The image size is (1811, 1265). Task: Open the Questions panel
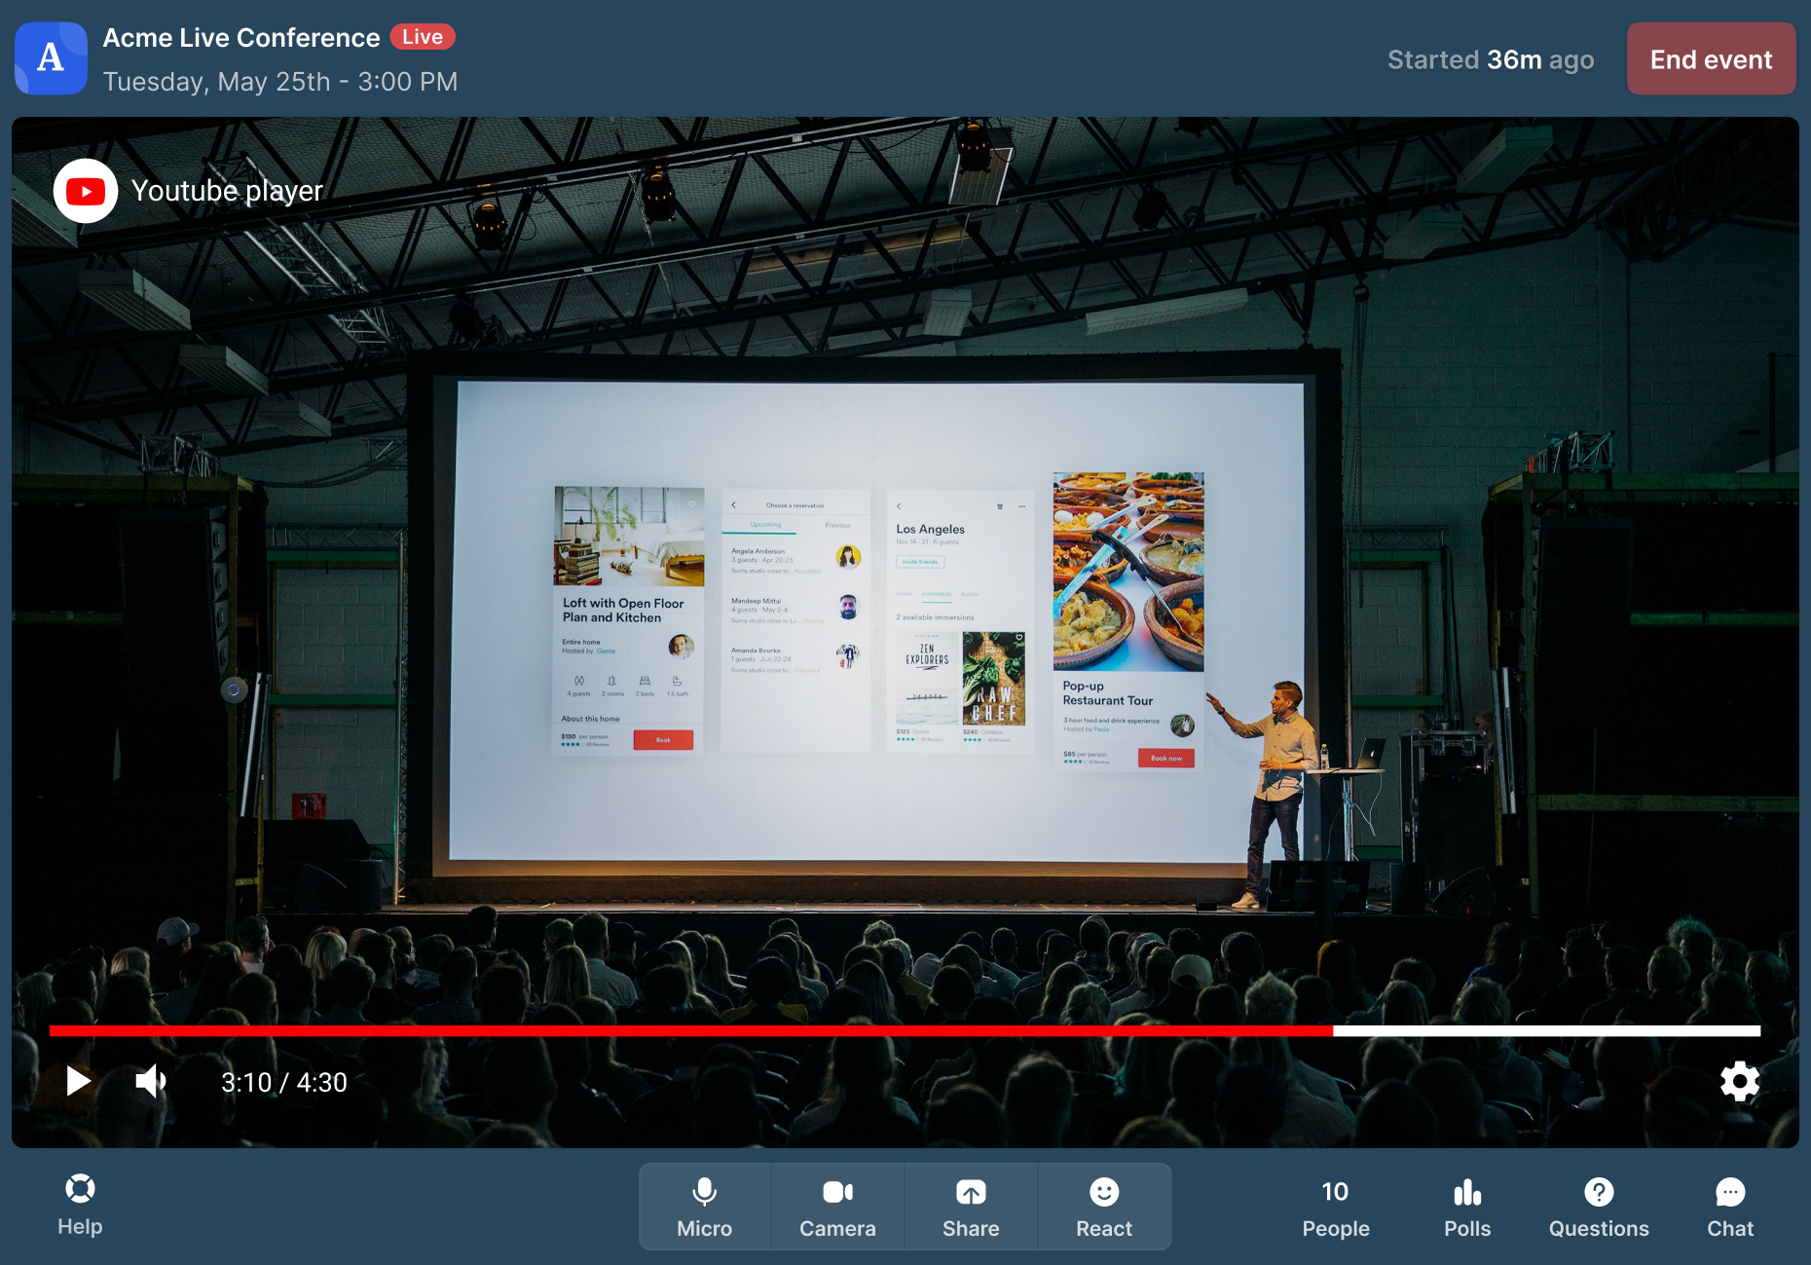(x=1599, y=1208)
